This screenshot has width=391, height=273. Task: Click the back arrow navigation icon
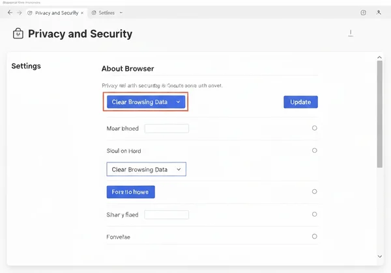tap(10, 12)
